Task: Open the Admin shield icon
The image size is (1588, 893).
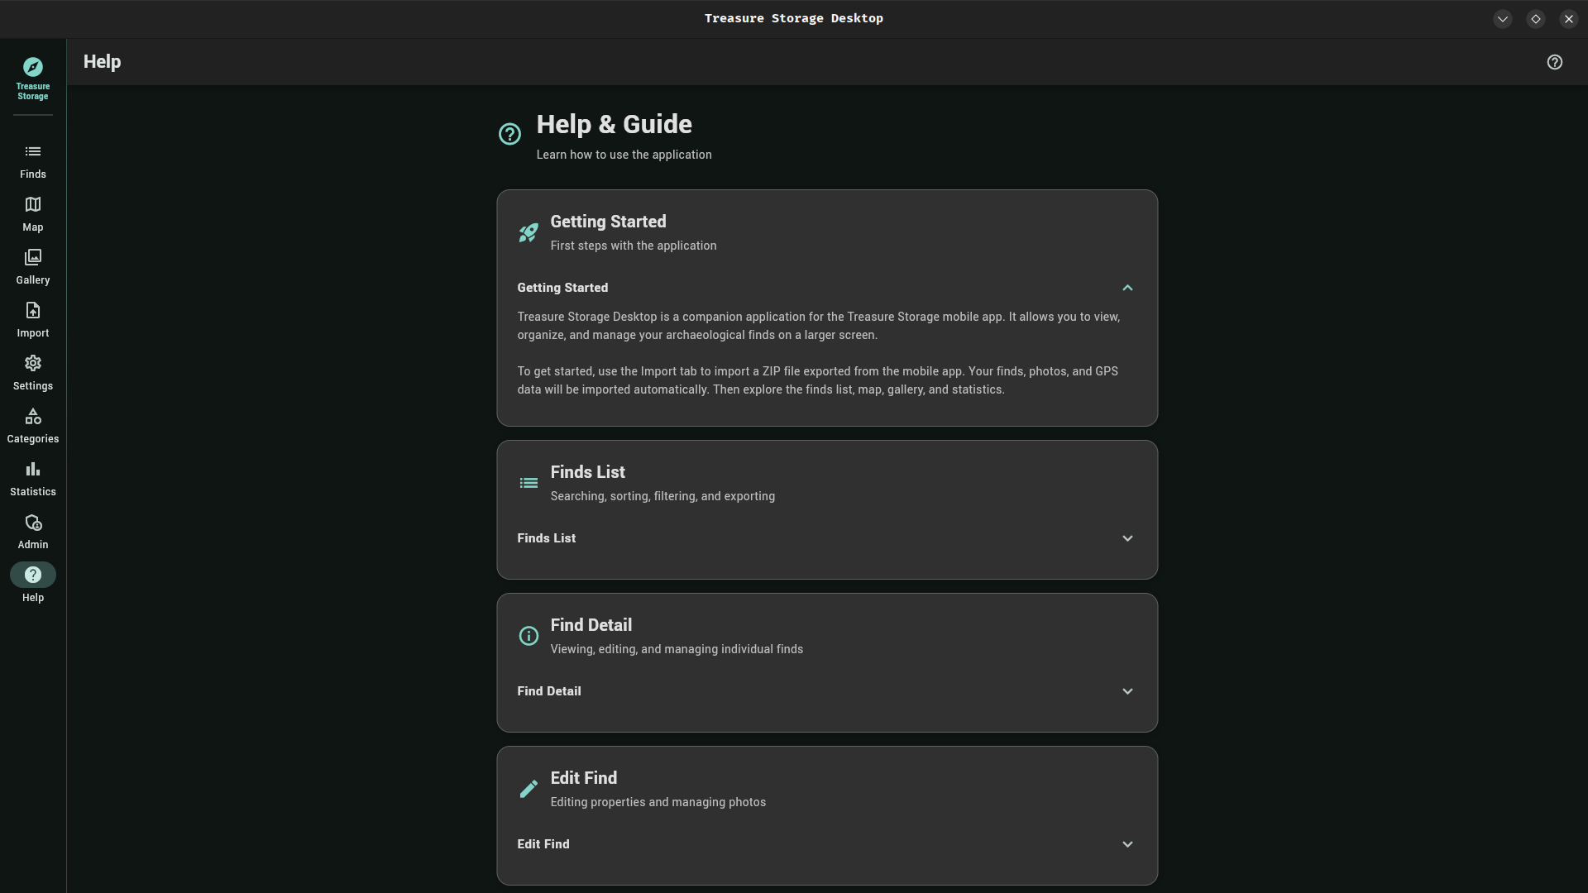Action: [33, 523]
